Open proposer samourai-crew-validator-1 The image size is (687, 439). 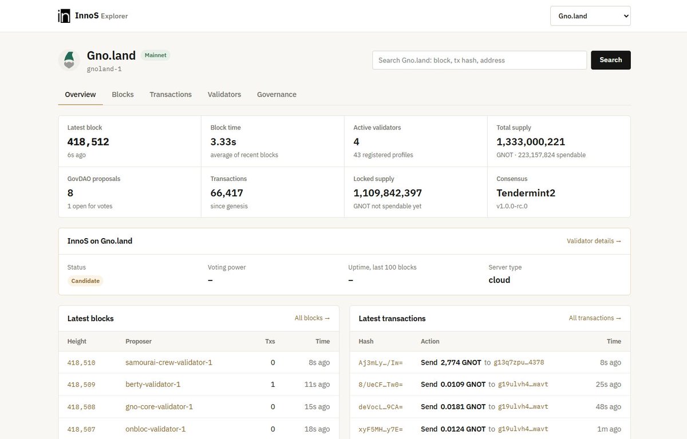point(169,362)
